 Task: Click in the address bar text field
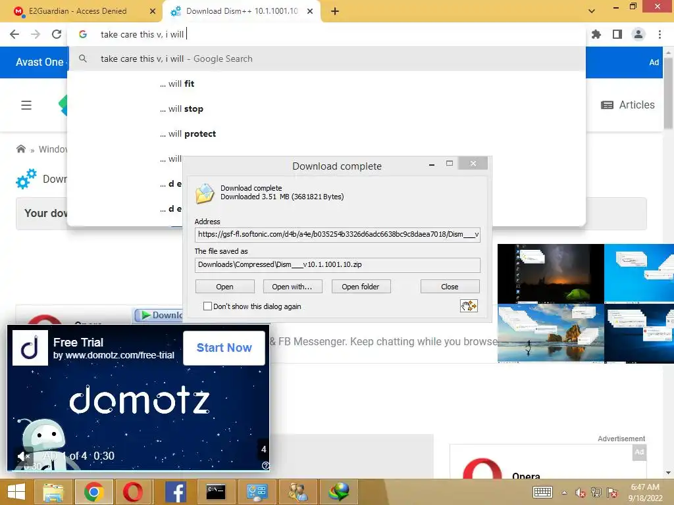pos(326,34)
